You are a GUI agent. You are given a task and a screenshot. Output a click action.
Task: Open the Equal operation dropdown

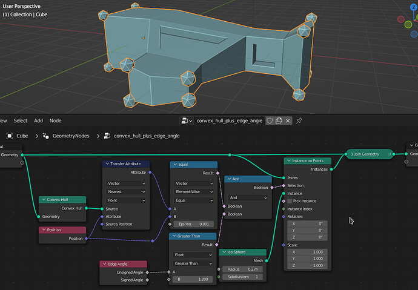pos(194,200)
